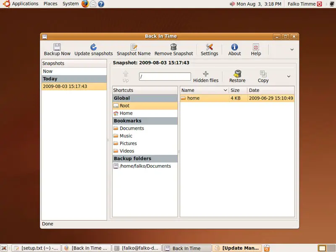Select the /home/falko/Documents backup folder

click(x=145, y=166)
